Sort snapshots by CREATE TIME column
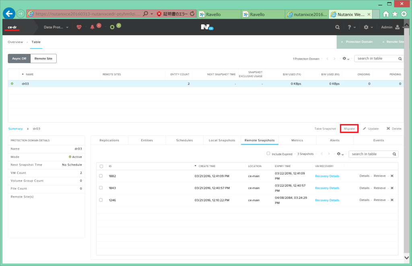412x266 pixels. pyautogui.click(x=207, y=166)
